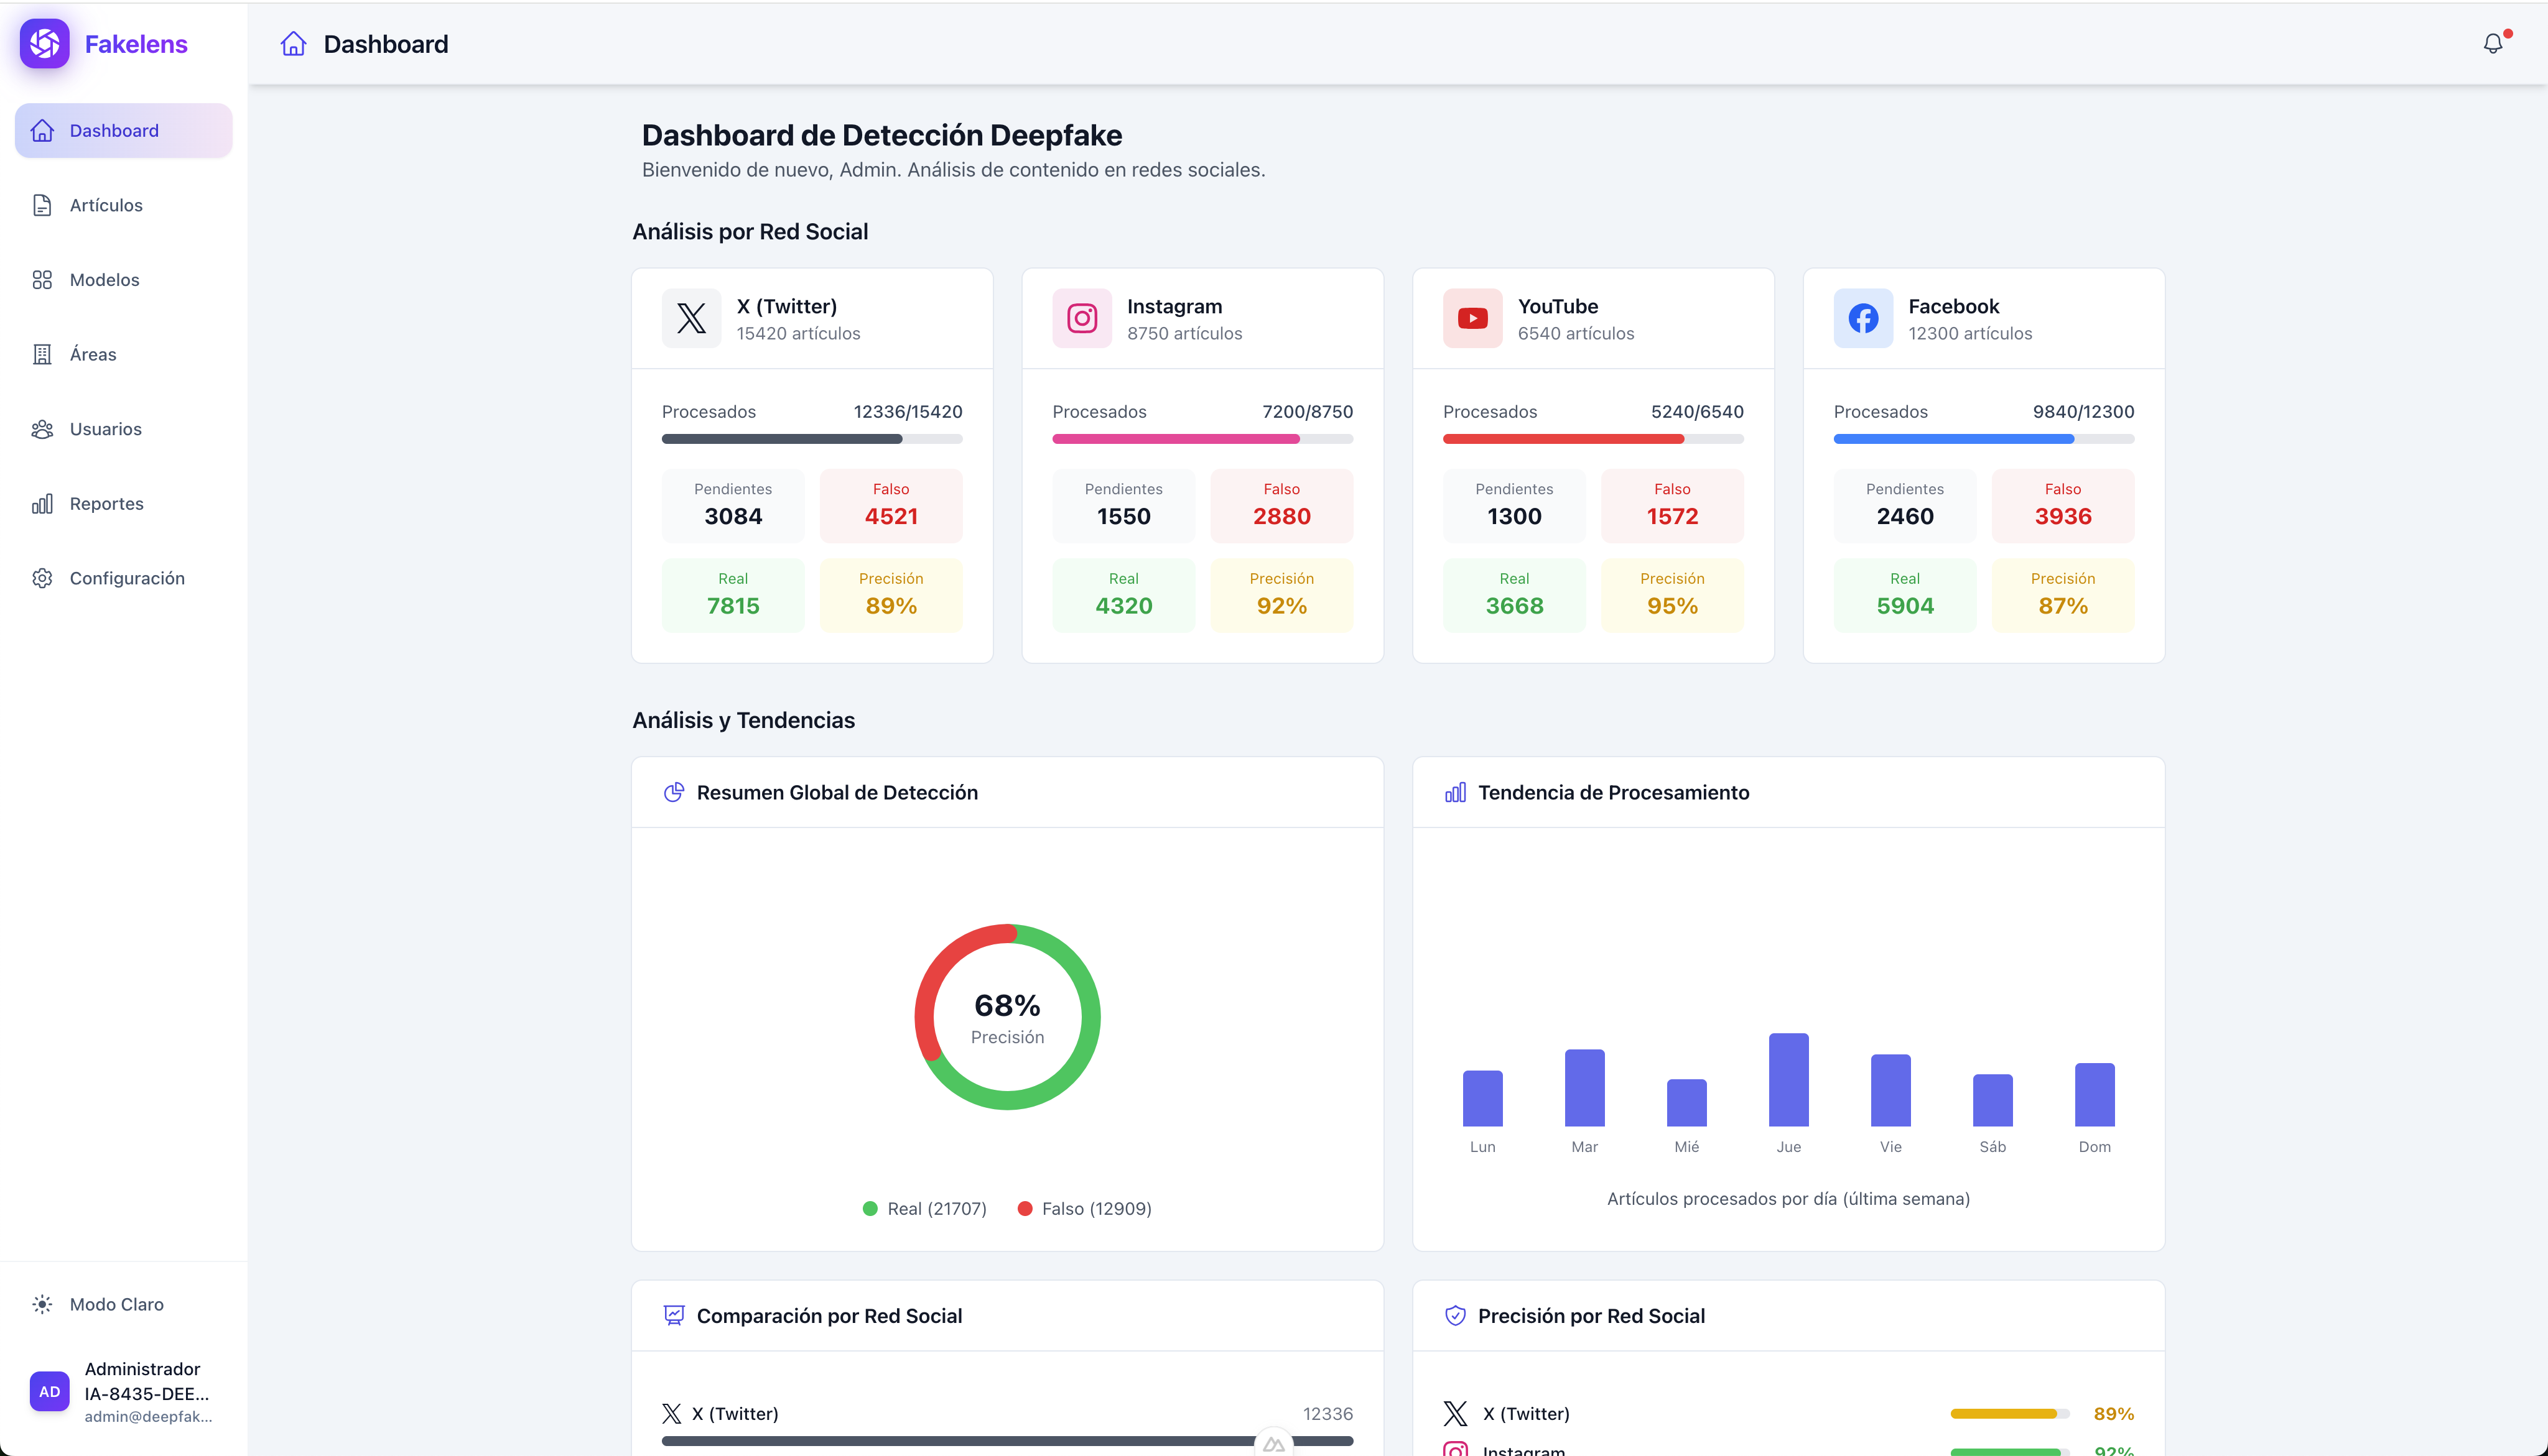This screenshot has width=2548, height=1456.
Task: Click the Instagram icon on its card
Action: 1081,318
